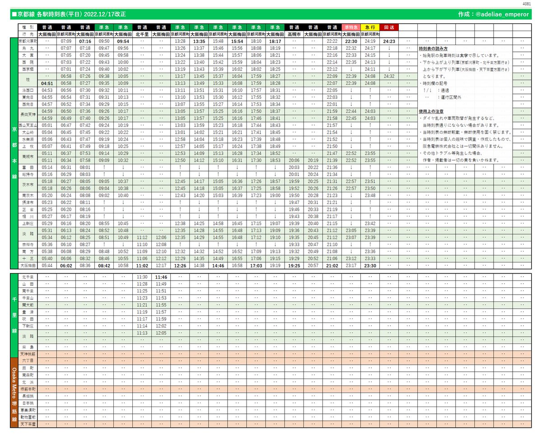
Task: Select the bold 13:35 departure time
Action: click(199, 41)
